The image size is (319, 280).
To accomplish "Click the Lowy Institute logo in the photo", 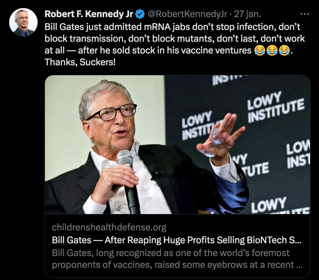I will point(276,107).
